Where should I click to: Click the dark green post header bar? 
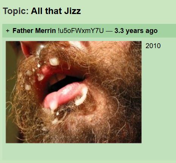[x=89, y=31]
